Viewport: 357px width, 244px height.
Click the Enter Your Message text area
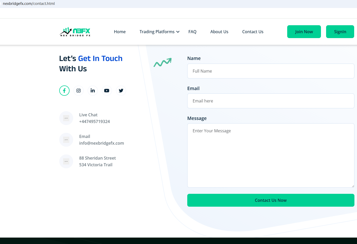tap(271, 155)
